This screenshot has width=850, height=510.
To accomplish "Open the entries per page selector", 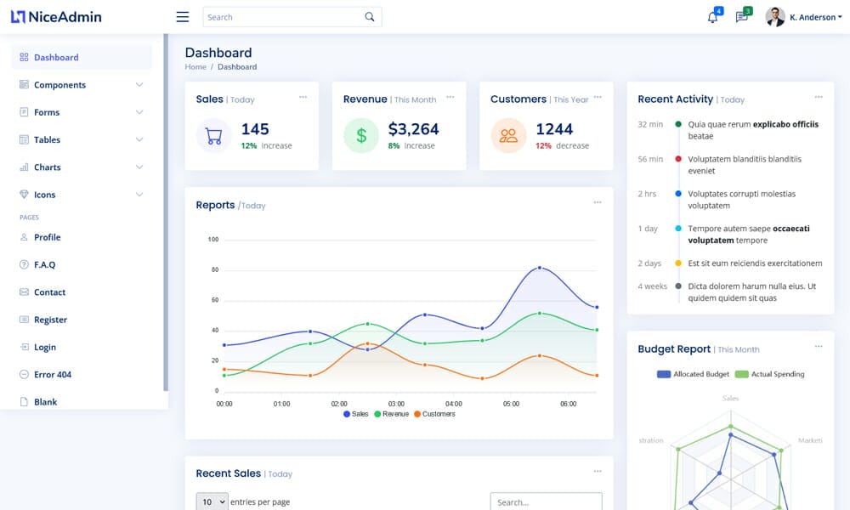I will (212, 501).
